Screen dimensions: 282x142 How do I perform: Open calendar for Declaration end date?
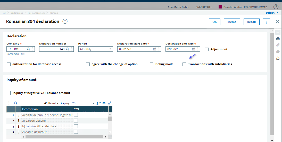point(194,49)
